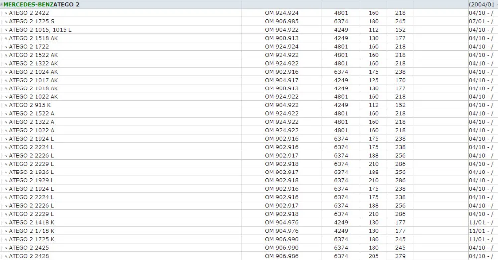This screenshot has width=498, height=260.
Task: Select the ATEGO 2 1926 L row
Action: pos(249,172)
